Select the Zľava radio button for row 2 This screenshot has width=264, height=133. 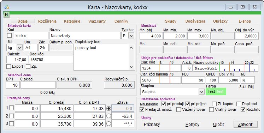108,116
